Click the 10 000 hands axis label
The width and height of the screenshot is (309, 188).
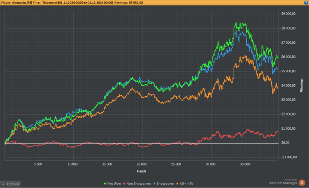tap(73, 164)
